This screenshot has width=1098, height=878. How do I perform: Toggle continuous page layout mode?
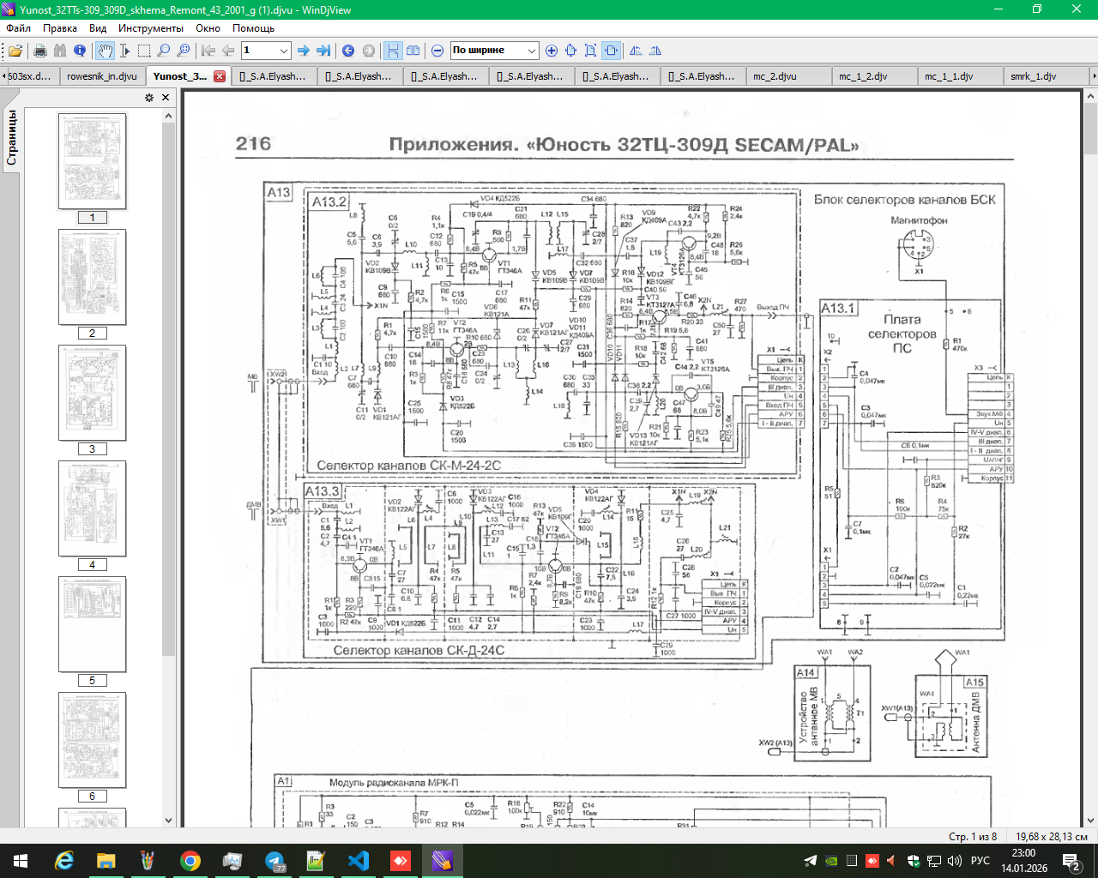(393, 51)
